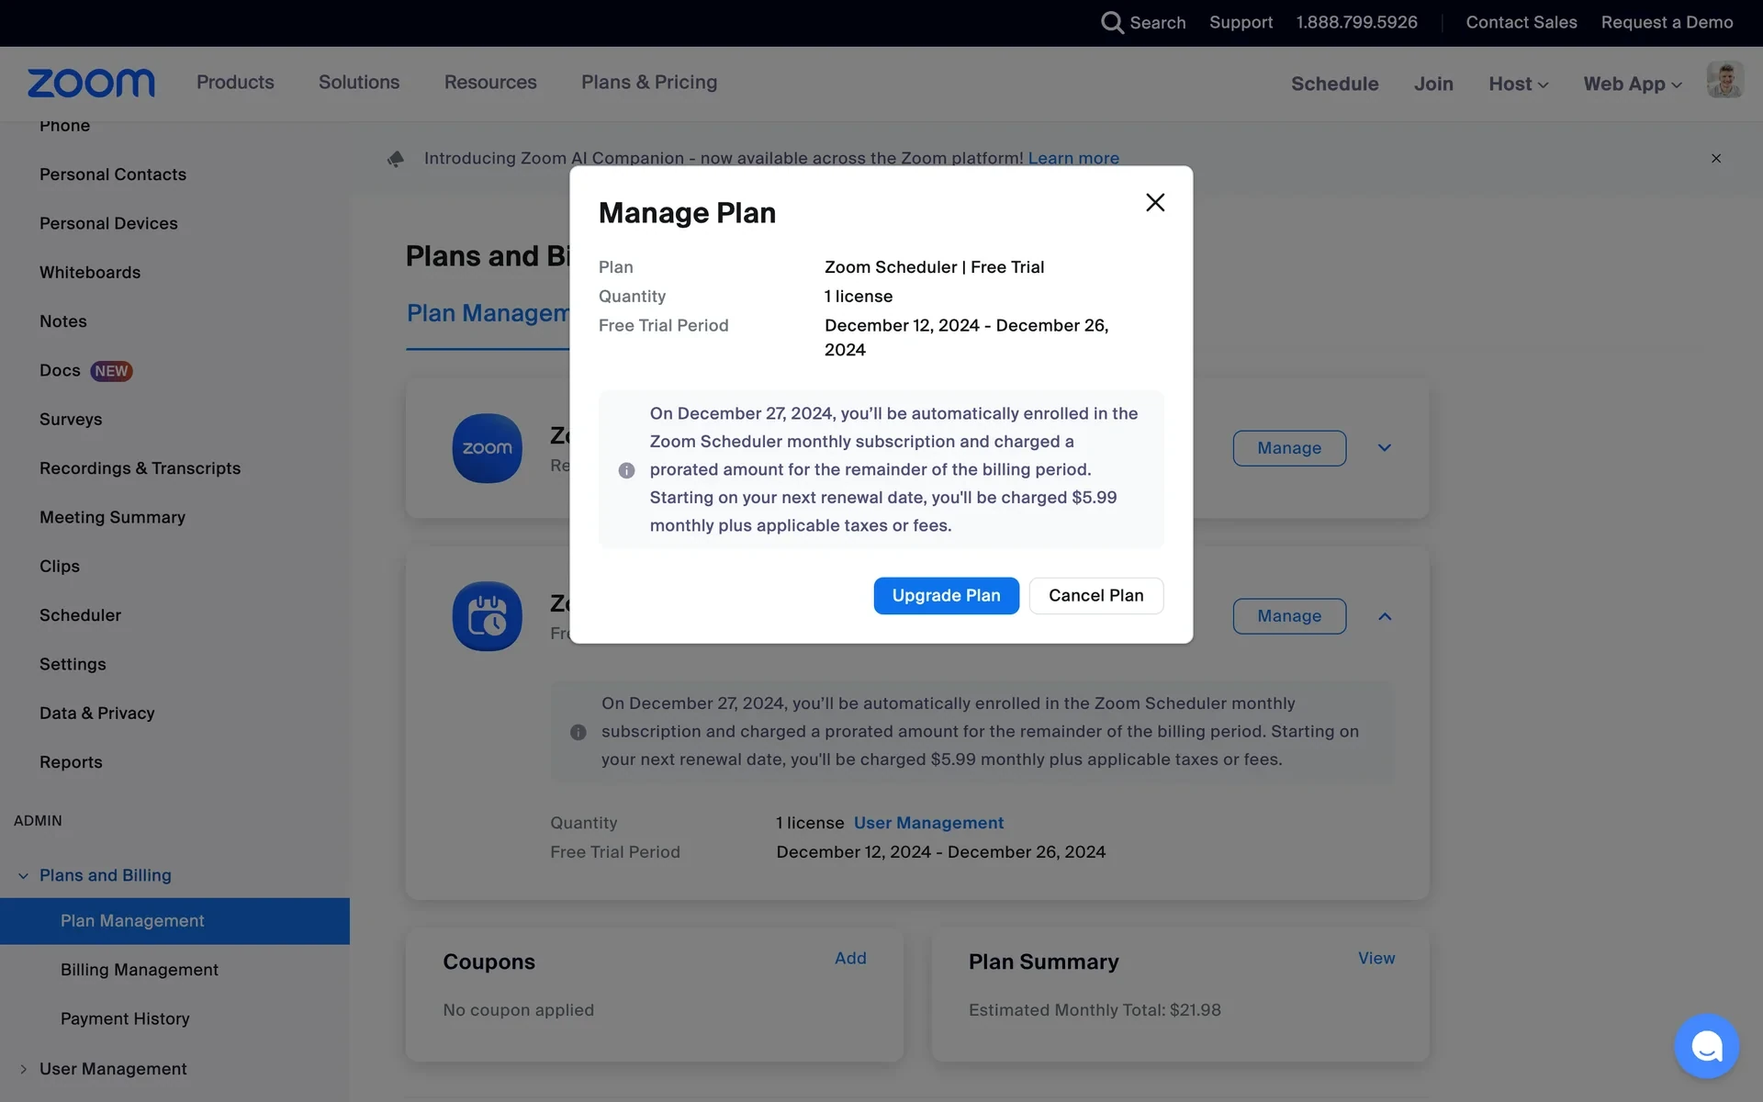Click the announcement bell icon
Viewport: 1763px width, 1102px height.
(396, 159)
